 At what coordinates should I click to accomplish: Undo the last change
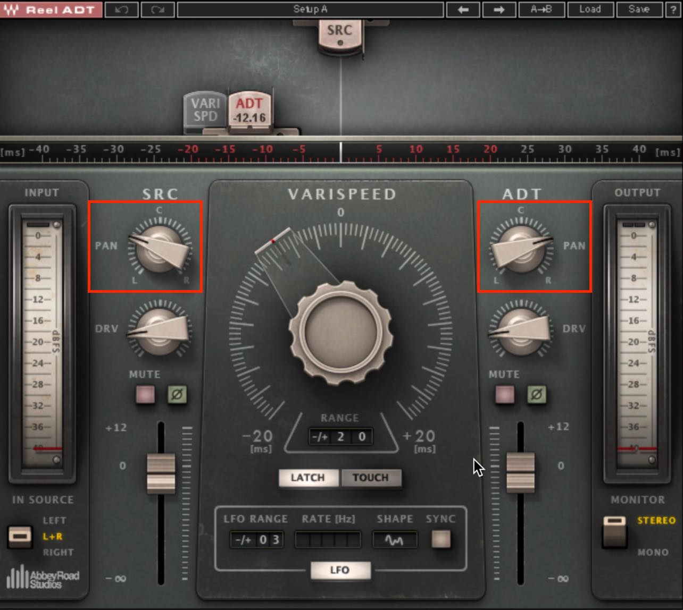[121, 10]
